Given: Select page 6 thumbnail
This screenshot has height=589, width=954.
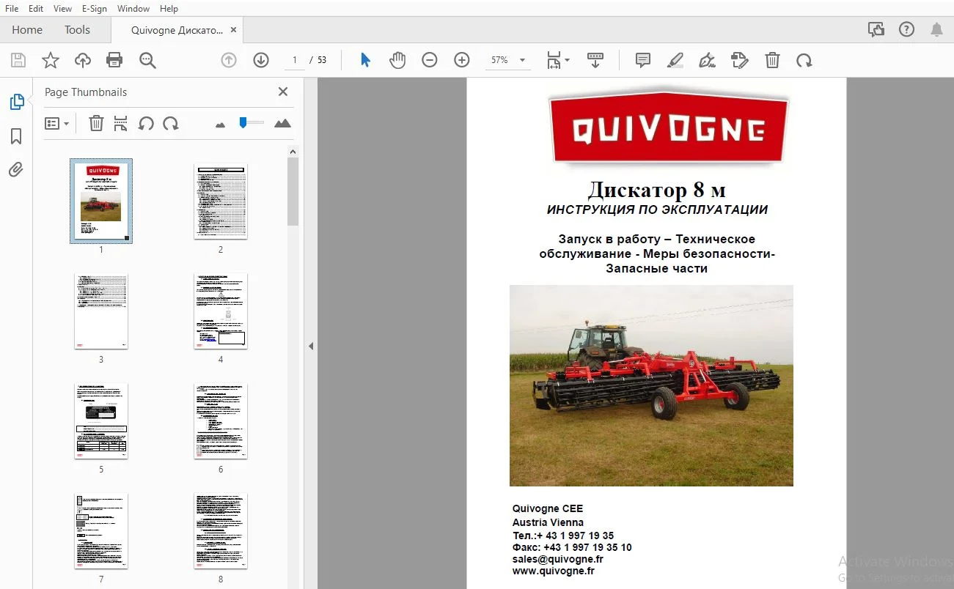Looking at the screenshot, I should tap(221, 421).
